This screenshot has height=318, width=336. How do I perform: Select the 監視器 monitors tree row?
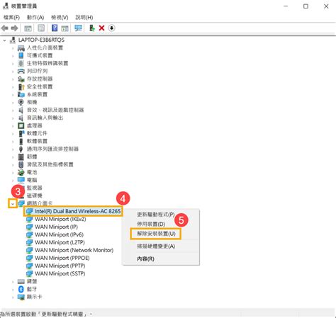coord(35,188)
